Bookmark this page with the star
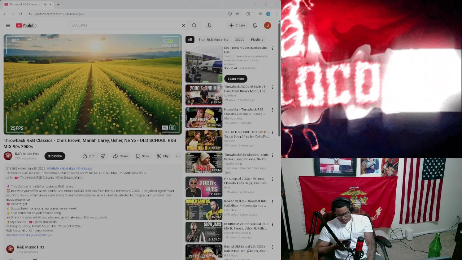Viewport: 462px width, 260px height. (237, 14)
